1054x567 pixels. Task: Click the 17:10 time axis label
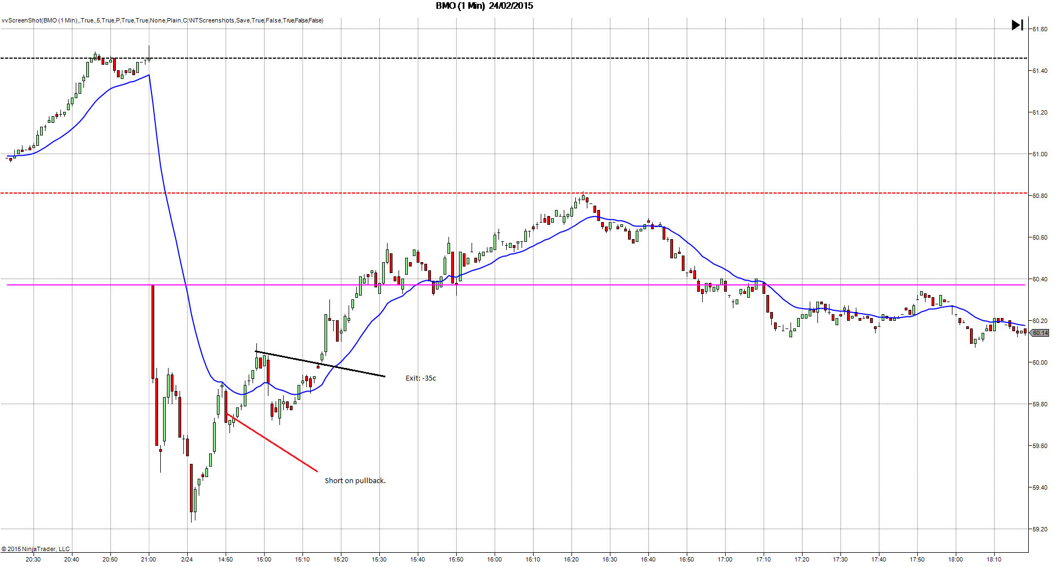[x=763, y=559]
